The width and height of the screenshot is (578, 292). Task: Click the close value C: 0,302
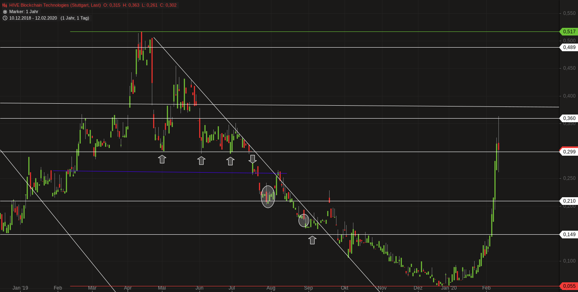coord(168,5)
